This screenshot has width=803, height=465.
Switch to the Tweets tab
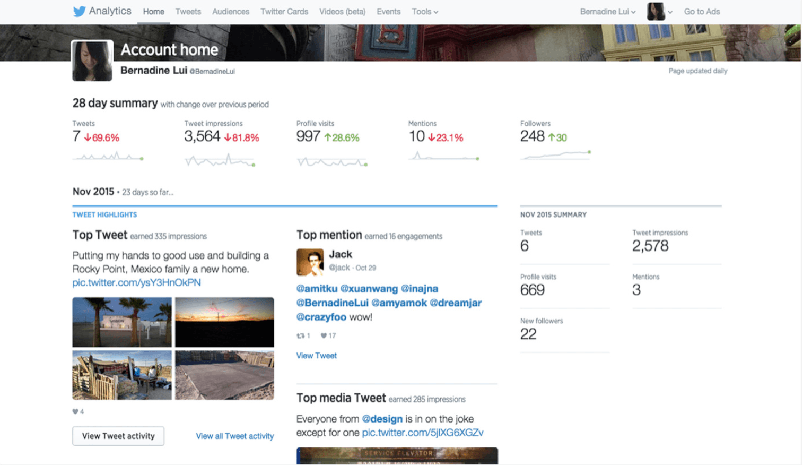click(x=188, y=11)
